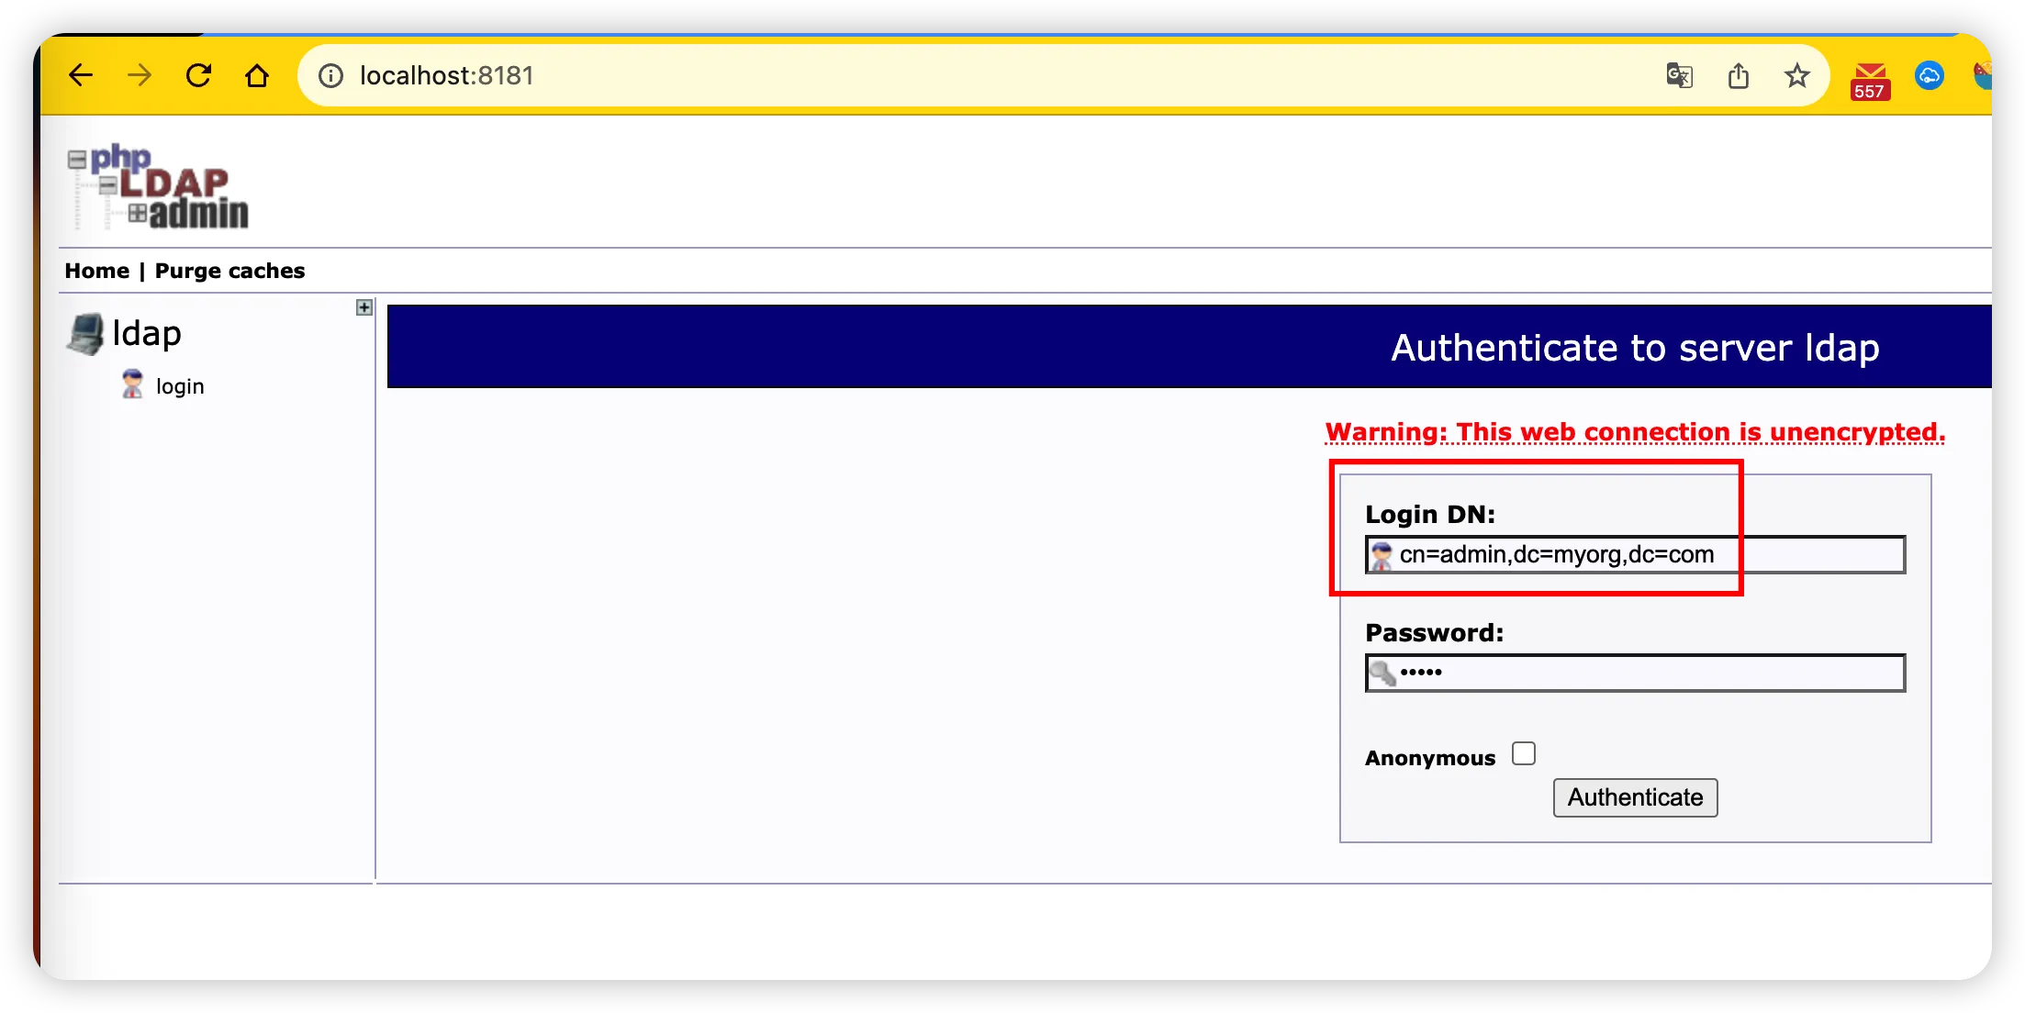Click the sidebar login entry to expand options
The height and width of the screenshot is (1013, 2025).
[180, 385]
